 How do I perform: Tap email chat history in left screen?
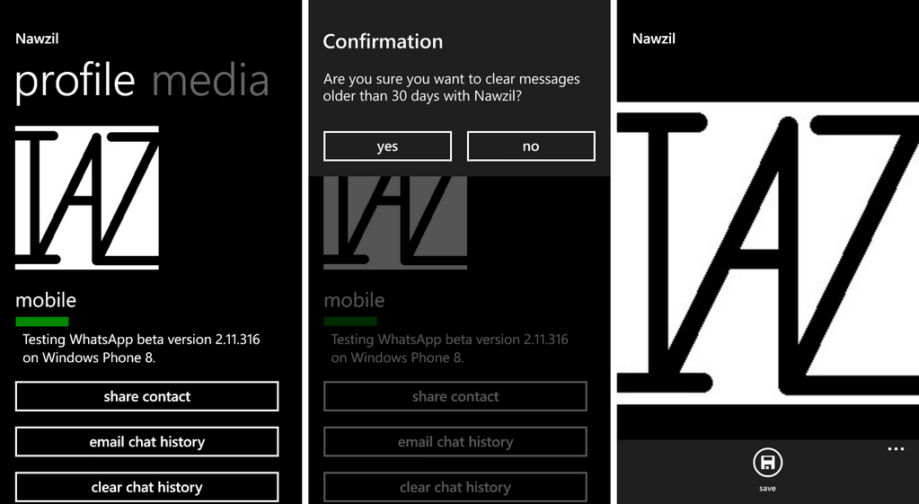pos(146,441)
